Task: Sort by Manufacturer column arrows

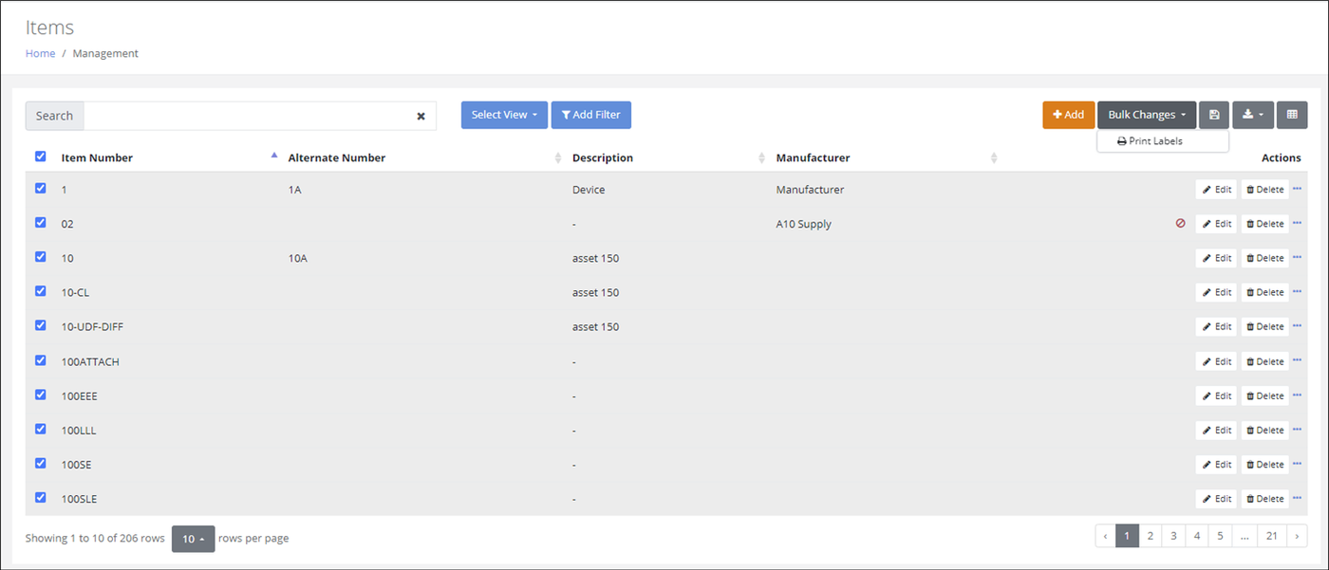Action: pyautogui.click(x=994, y=158)
